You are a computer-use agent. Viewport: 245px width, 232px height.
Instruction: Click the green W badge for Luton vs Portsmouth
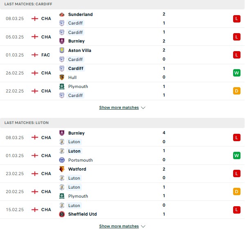pyautogui.click(x=236, y=155)
